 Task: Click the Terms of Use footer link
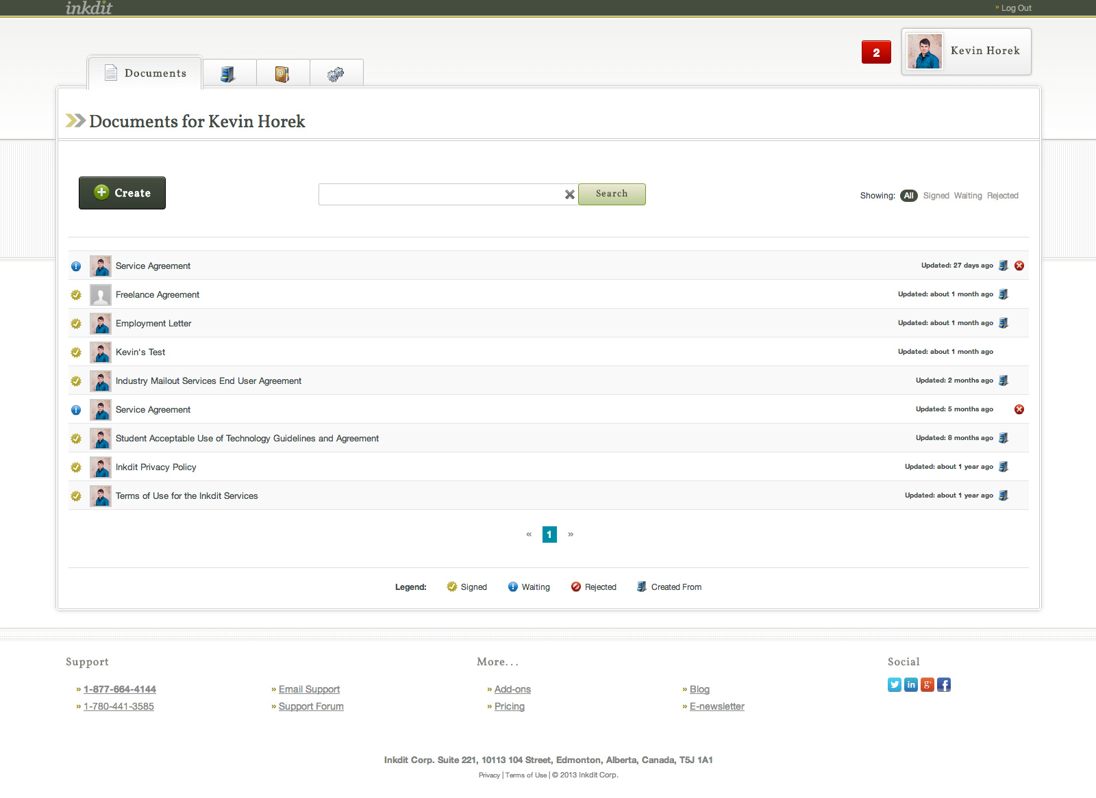pos(526,775)
